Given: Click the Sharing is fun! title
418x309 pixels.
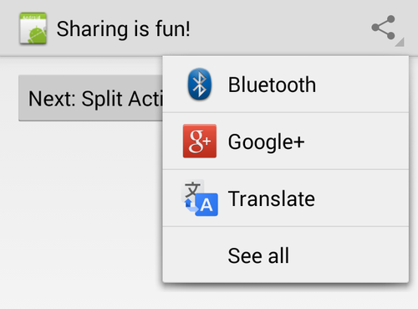Looking at the screenshot, I should click(124, 28).
